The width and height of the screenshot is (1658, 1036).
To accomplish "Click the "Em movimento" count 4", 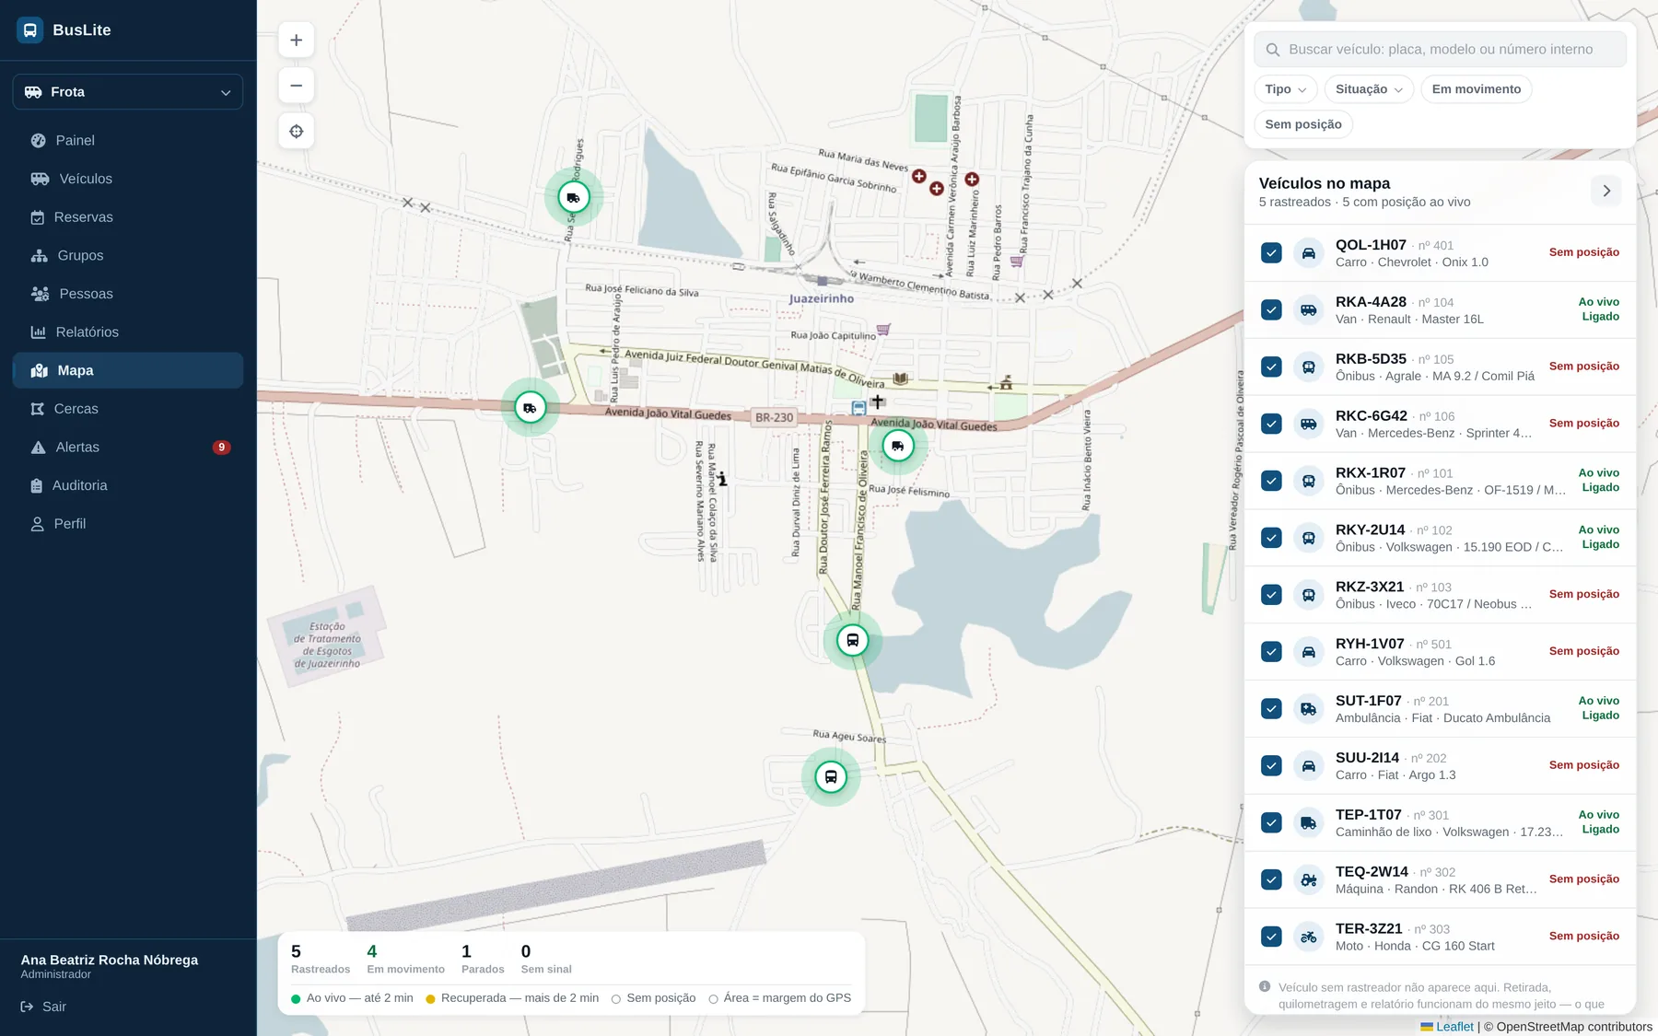I will click(x=372, y=952).
